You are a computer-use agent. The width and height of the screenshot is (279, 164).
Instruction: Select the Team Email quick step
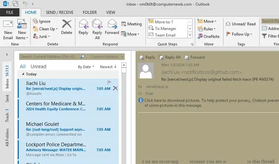click(x=168, y=35)
